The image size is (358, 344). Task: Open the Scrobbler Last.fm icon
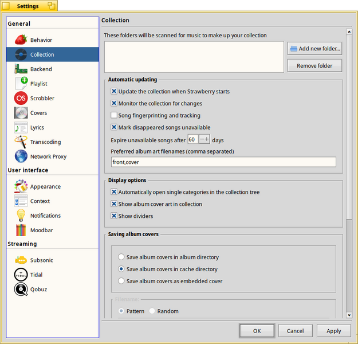pos(21,98)
